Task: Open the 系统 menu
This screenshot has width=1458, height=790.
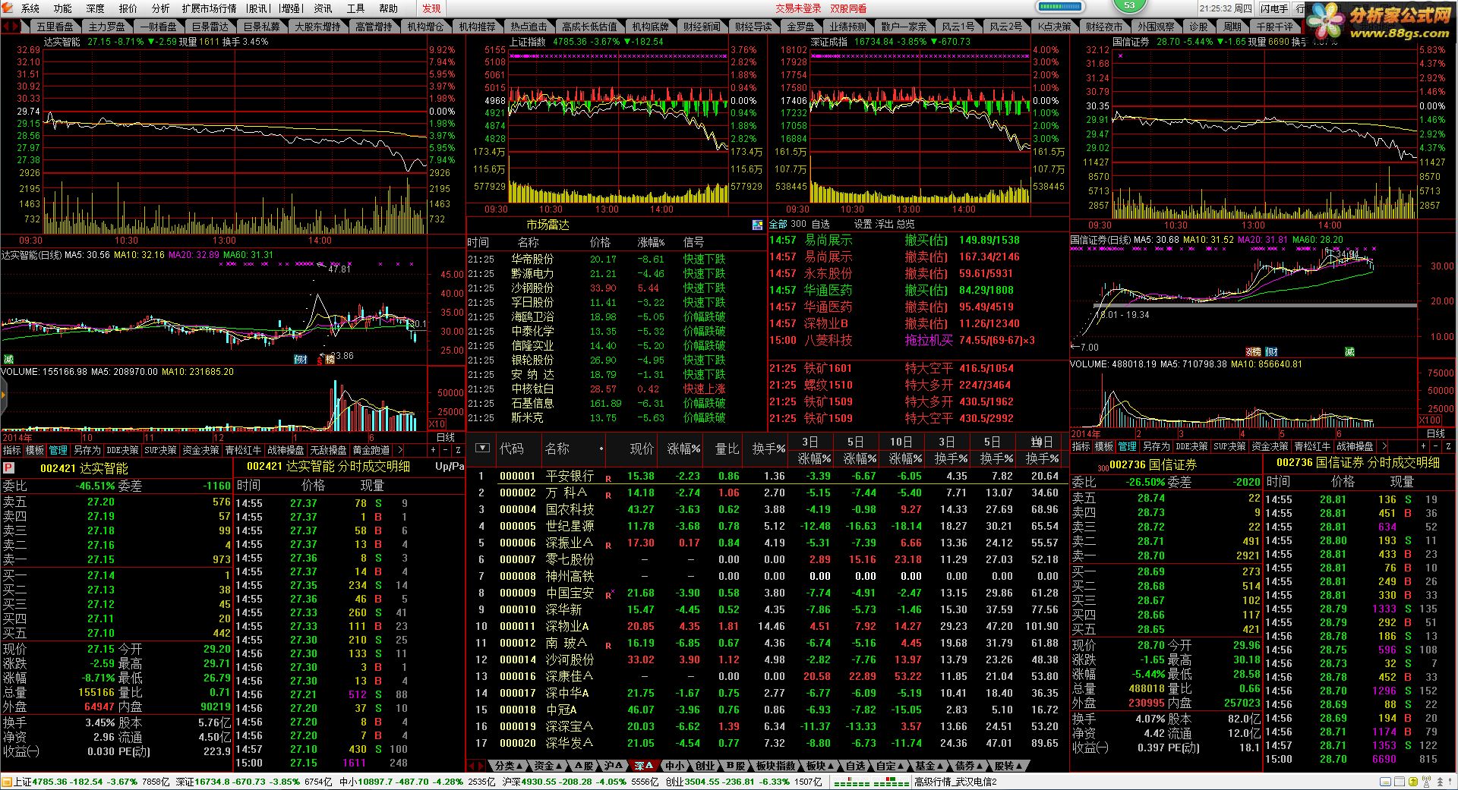Action: (x=30, y=8)
